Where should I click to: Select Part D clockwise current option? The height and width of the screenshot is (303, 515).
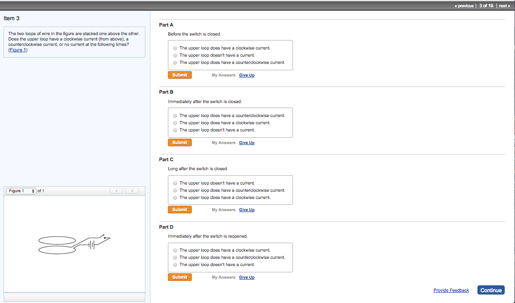point(175,250)
